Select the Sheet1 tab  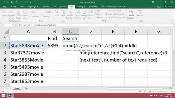click(x=17, y=88)
